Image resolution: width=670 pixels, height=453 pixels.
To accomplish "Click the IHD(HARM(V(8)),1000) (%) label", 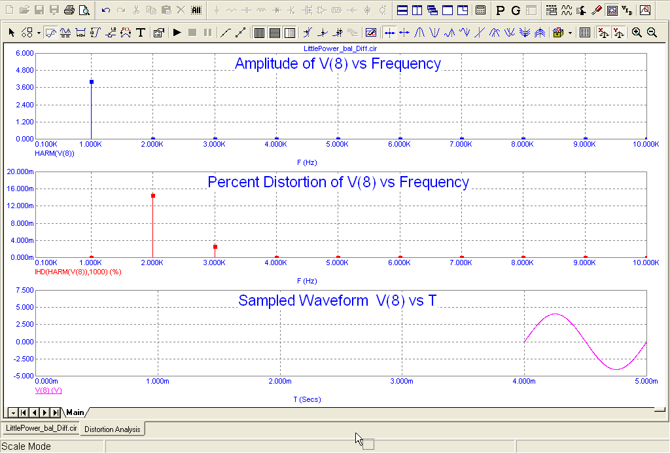I will tap(78, 272).
